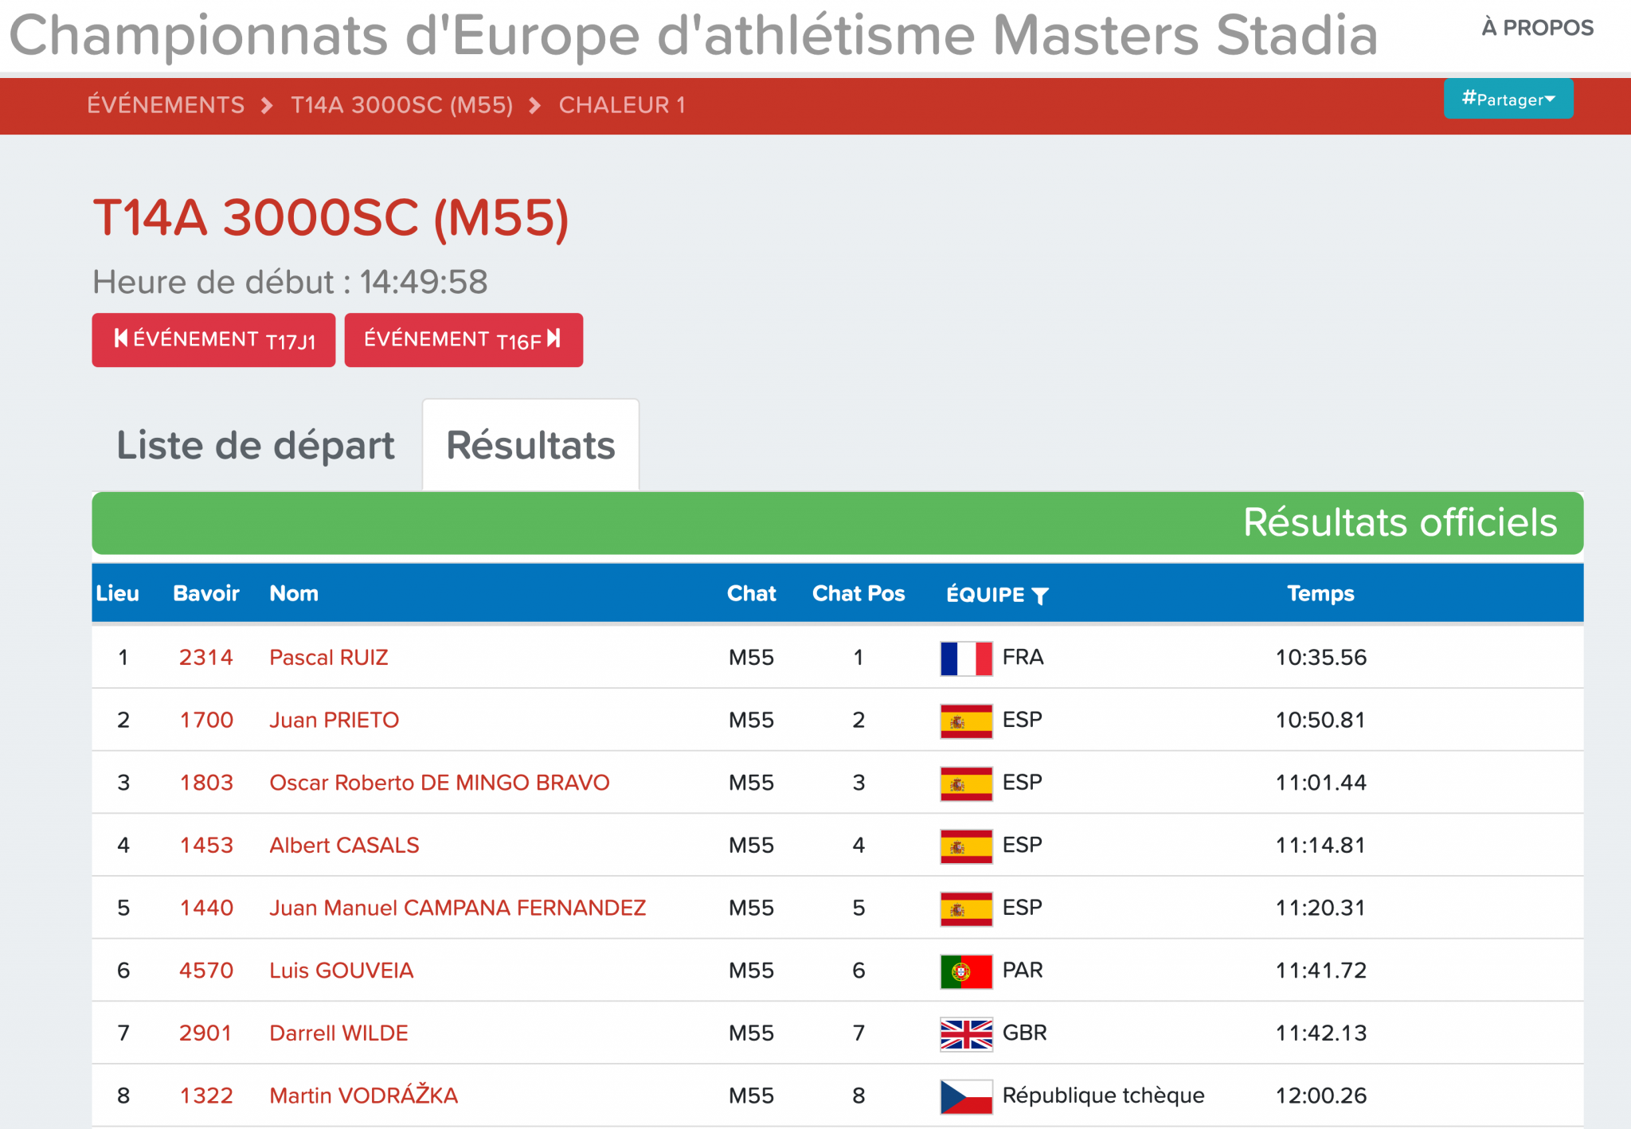
Task: Go to previous event T17J1
Action: pyautogui.click(x=213, y=340)
